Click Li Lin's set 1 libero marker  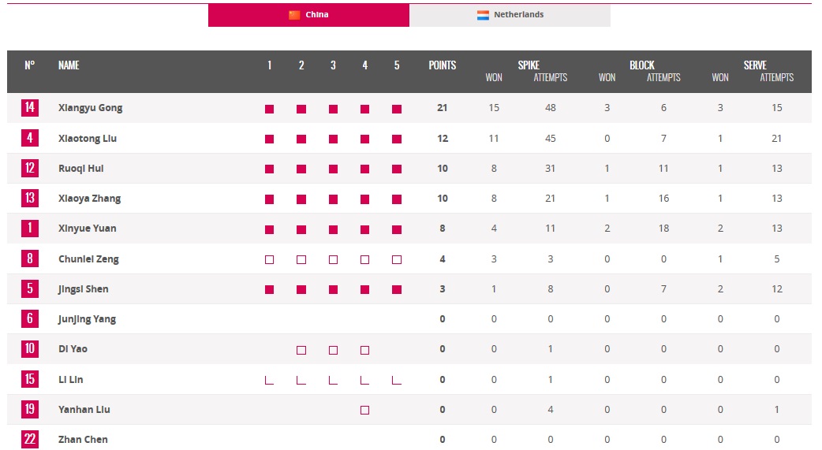coord(269,380)
